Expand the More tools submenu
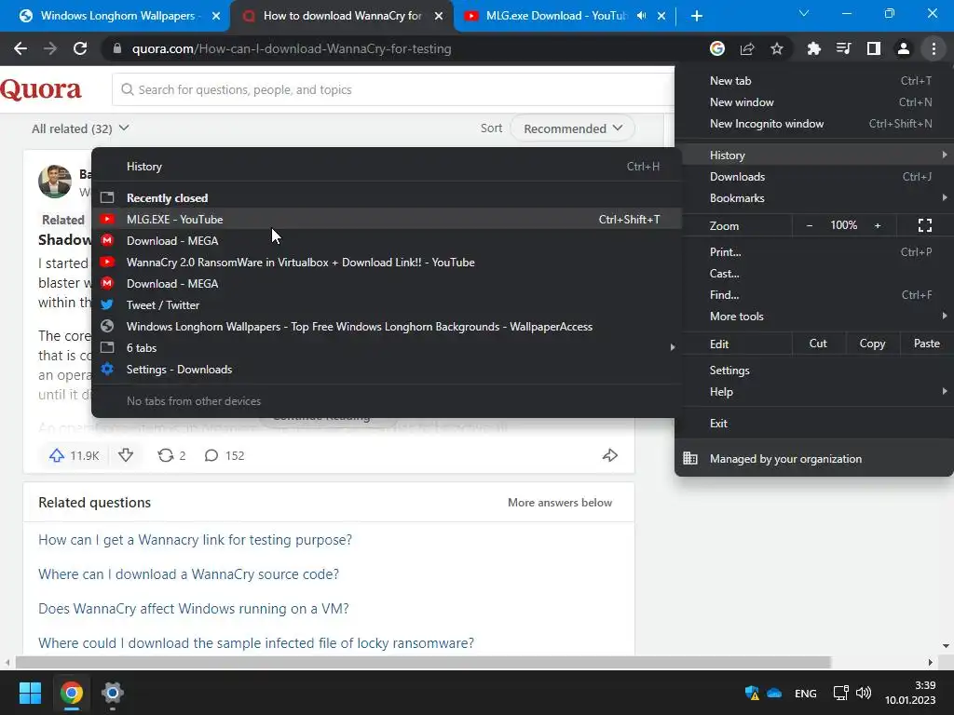Viewport: 954px width, 715px height. pyautogui.click(x=814, y=317)
